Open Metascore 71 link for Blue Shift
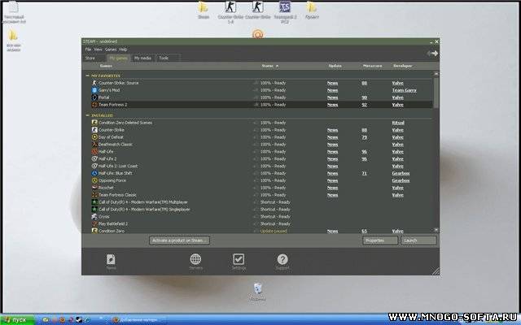The height and width of the screenshot is (325, 521). coord(365,173)
